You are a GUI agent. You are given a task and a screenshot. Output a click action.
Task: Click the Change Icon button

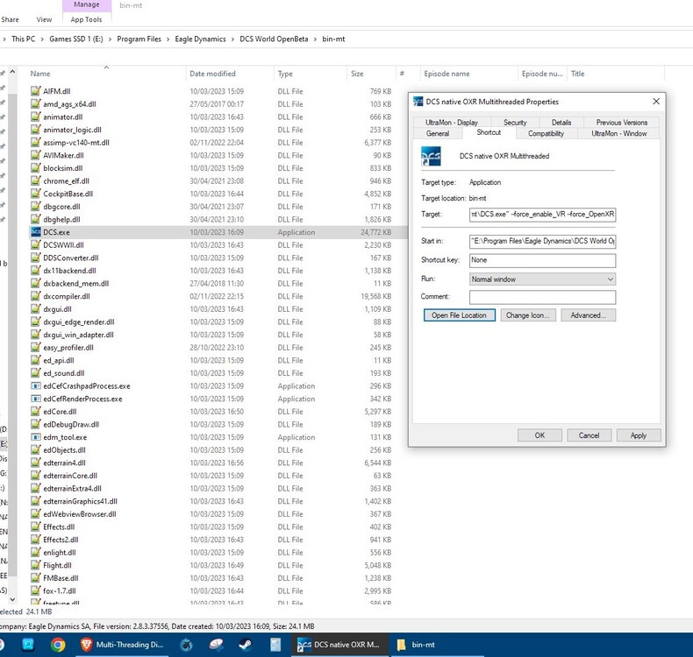click(528, 315)
